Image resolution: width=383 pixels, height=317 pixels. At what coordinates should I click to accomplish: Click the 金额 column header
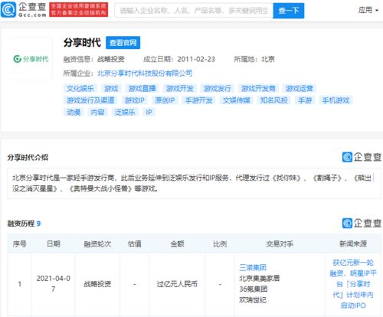click(177, 244)
